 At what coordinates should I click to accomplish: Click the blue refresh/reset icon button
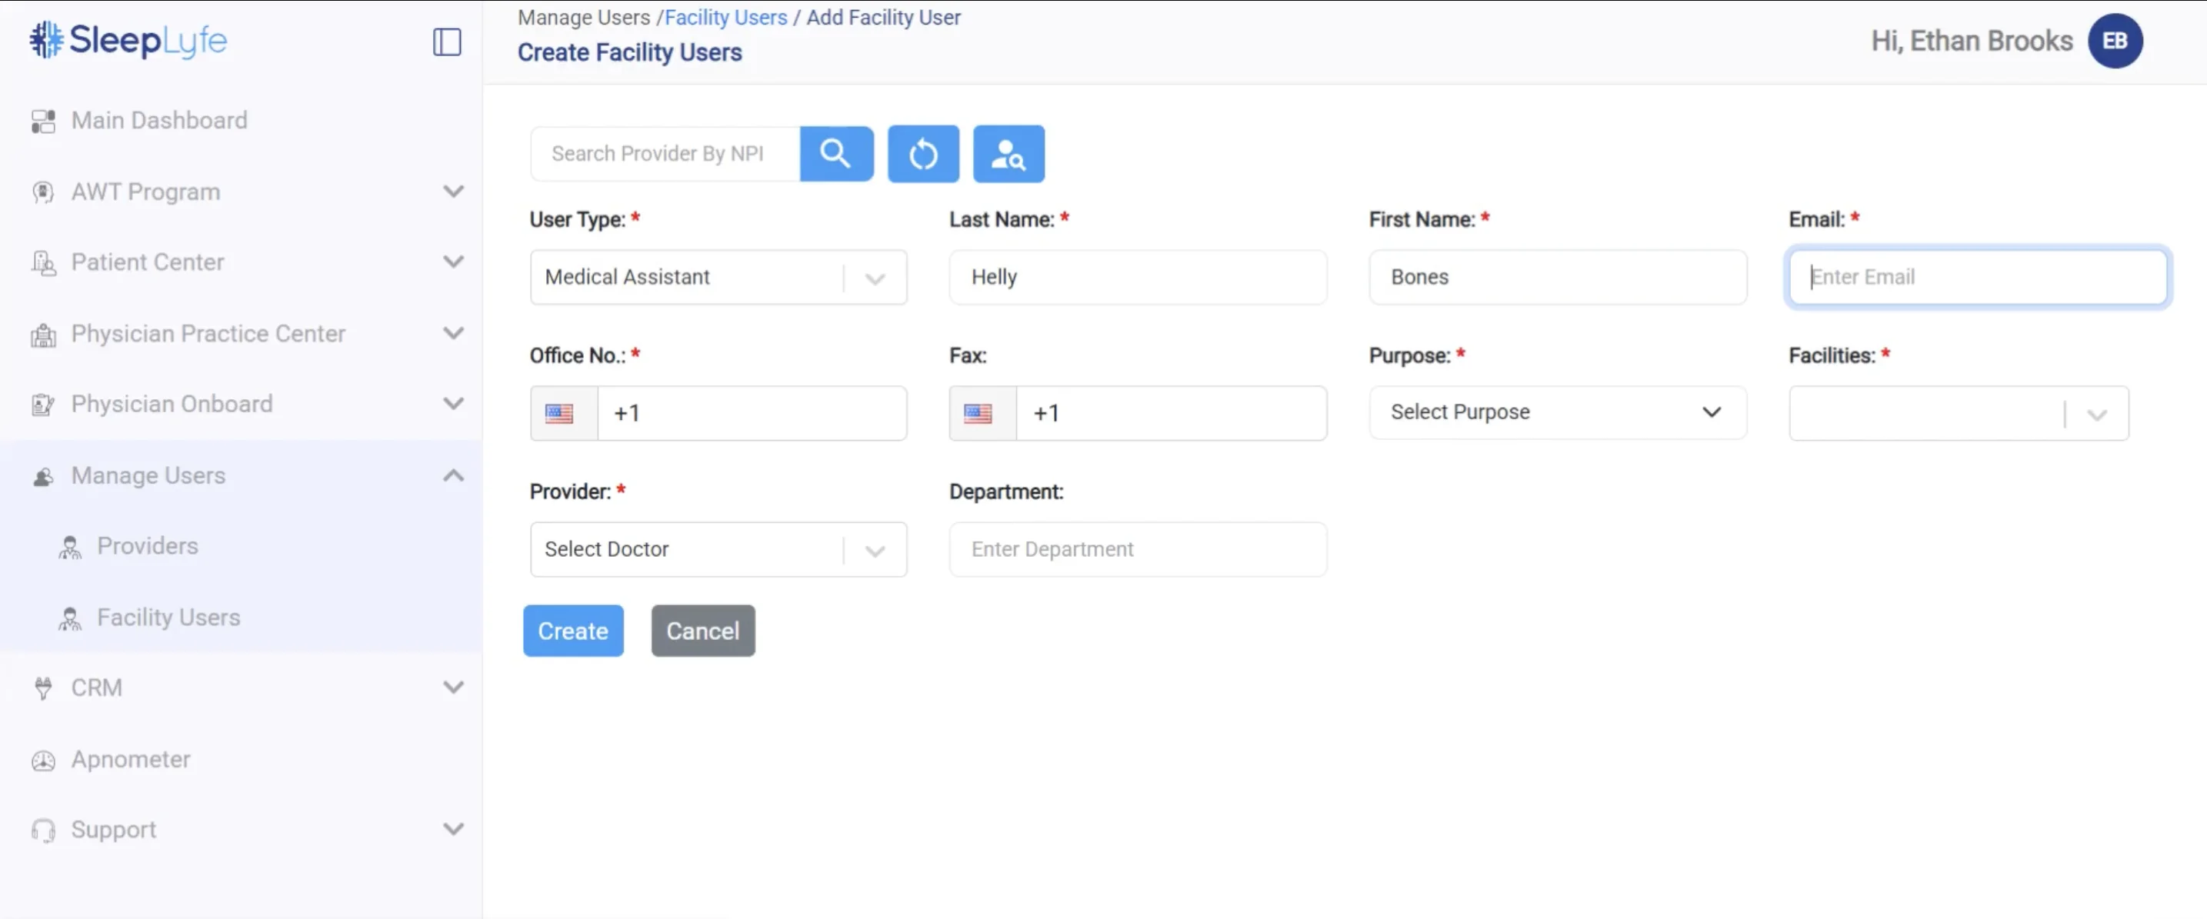923,154
